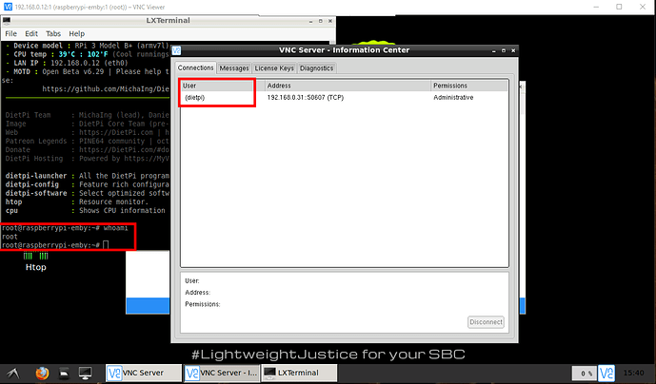Switch to the Connections tab
The image size is (656, 384).
click(195, 67)
